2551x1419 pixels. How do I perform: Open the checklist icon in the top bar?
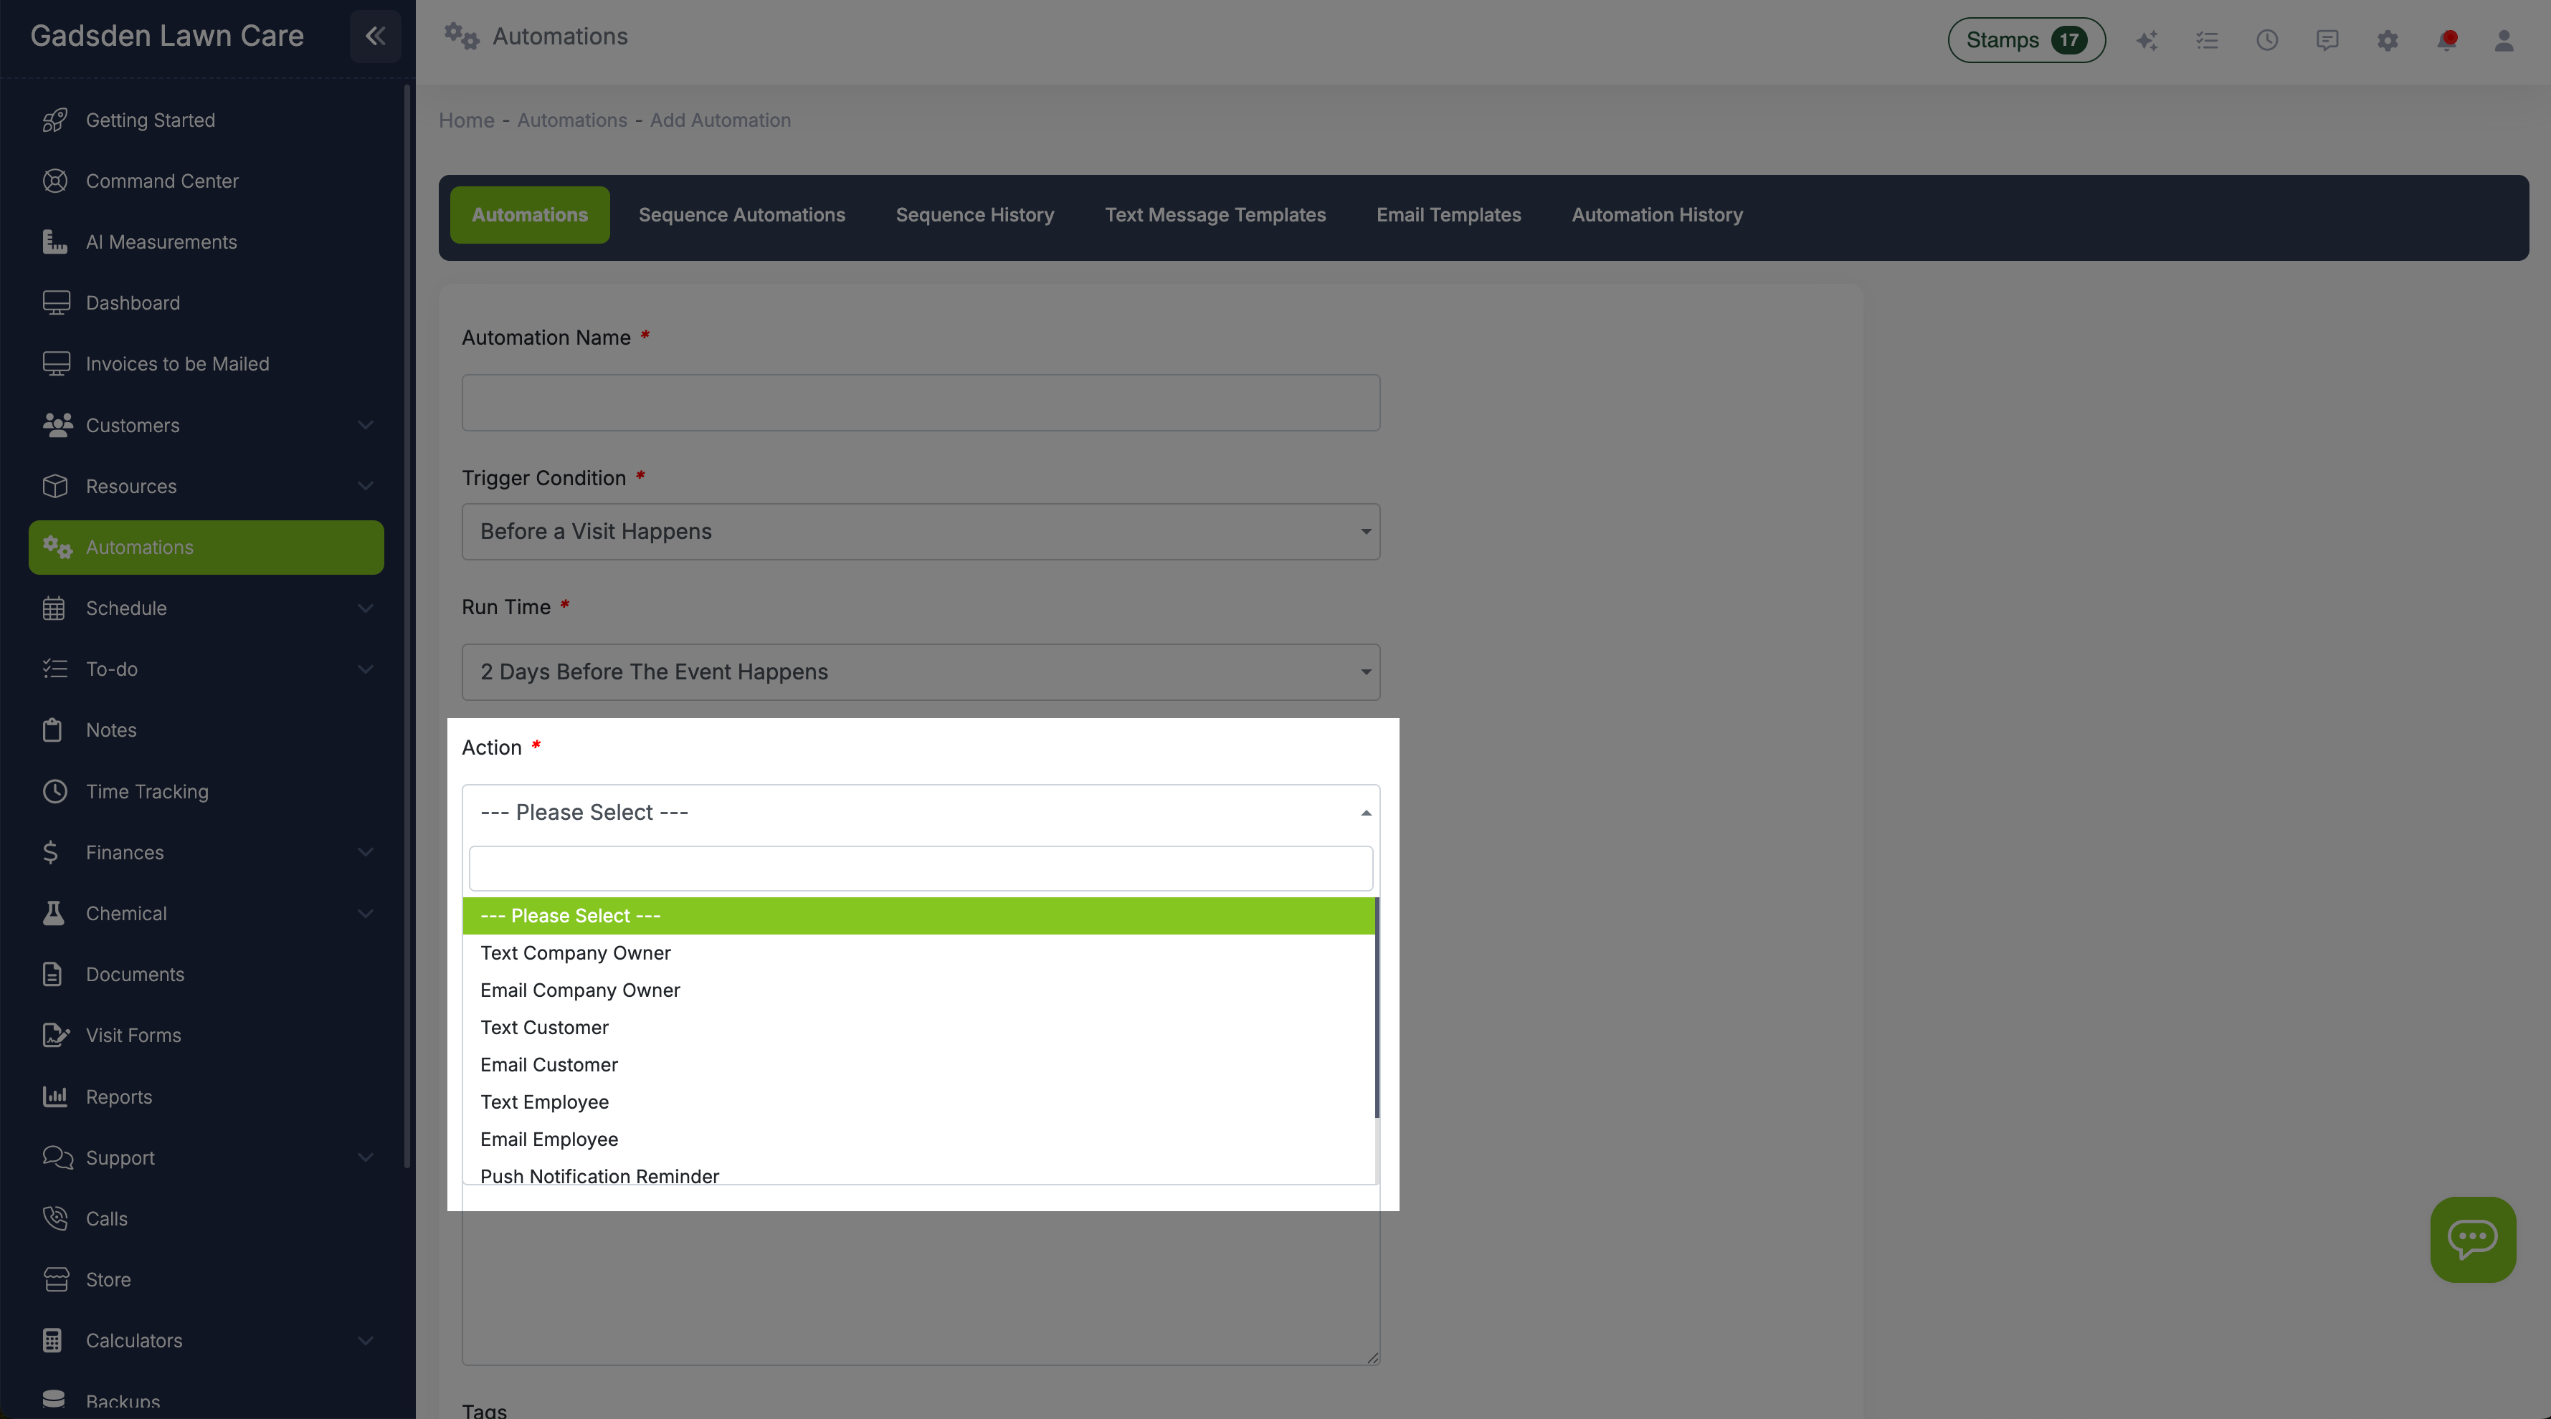coord(2208,41)
